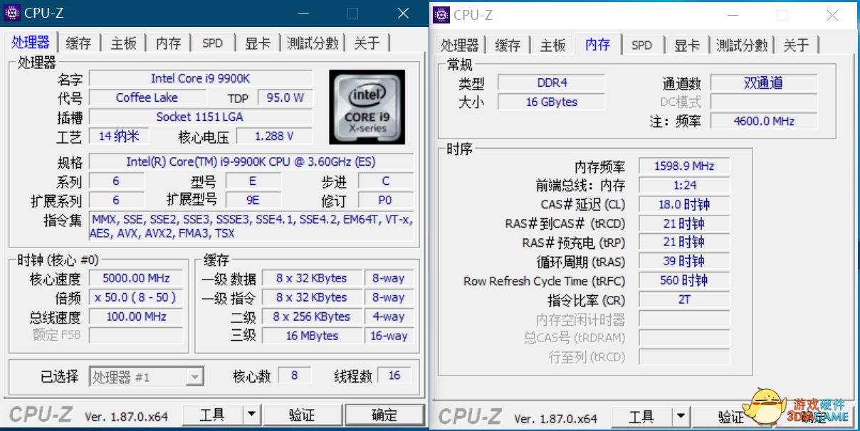860x431 pixels.
Task: Switch to 显卡 tab in right window
Action: [x=687, y=46]
